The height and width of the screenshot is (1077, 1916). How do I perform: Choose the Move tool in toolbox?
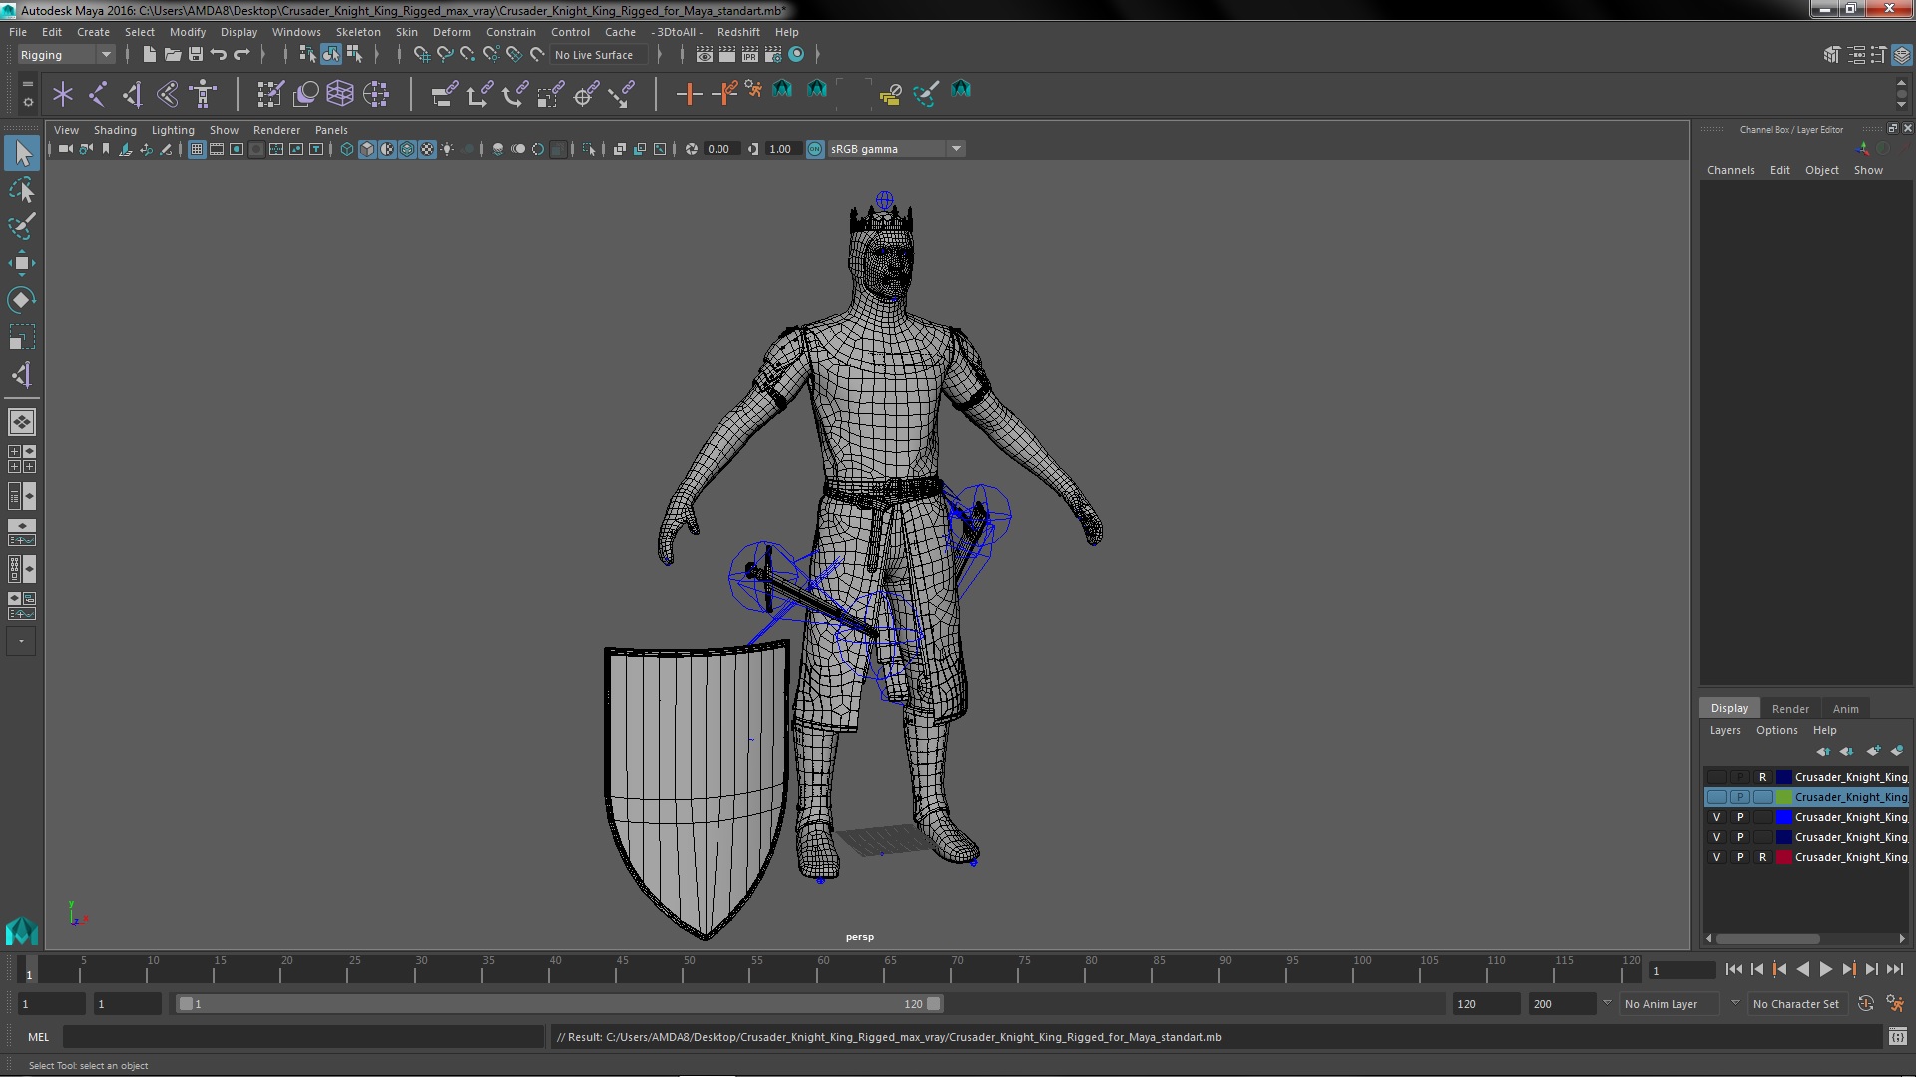point(22,263)
